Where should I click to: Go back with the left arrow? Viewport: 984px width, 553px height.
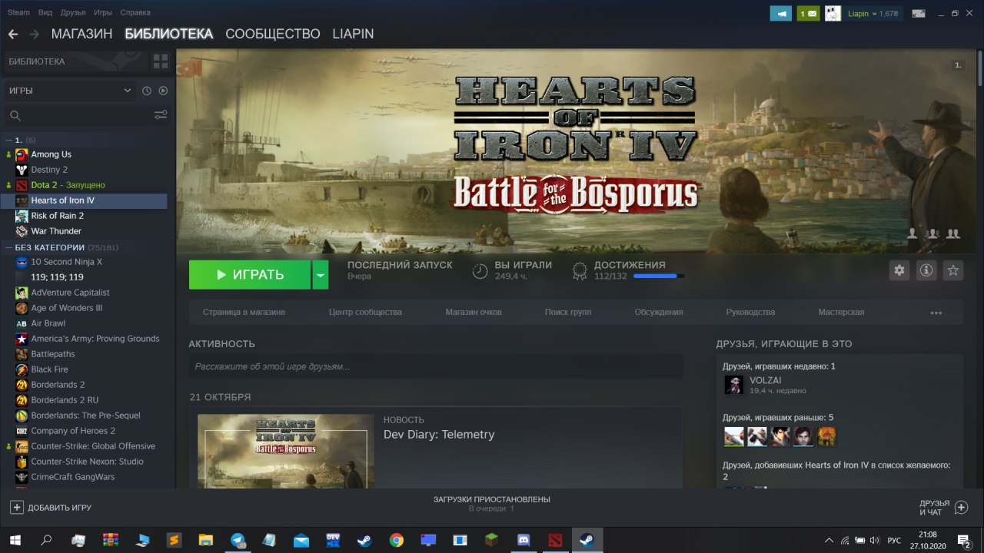(x=12, y=34)
